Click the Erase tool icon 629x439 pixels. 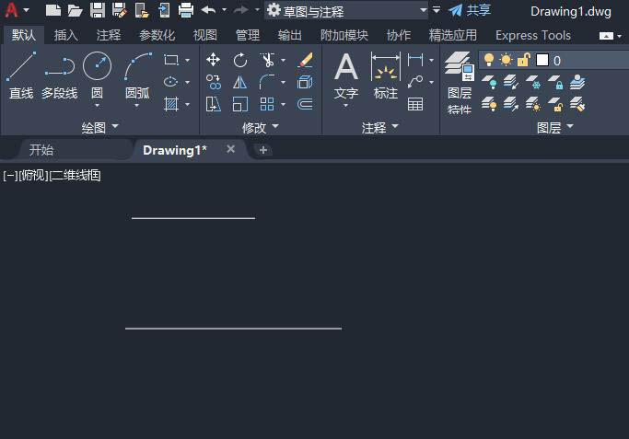coord(305,60)
